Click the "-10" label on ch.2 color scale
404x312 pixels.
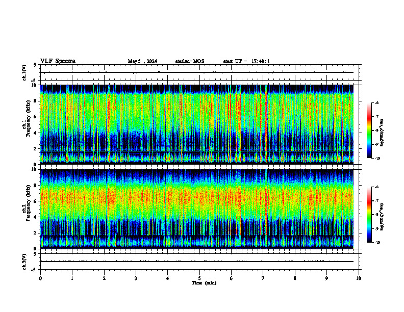[377, 242]
